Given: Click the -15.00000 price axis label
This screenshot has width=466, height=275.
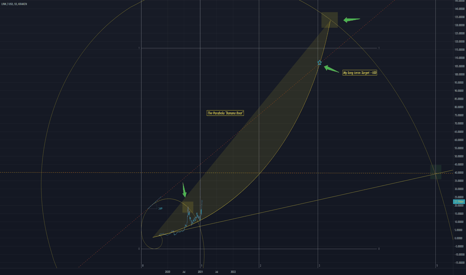Looking at the screenshot, I should pos(459,263).
